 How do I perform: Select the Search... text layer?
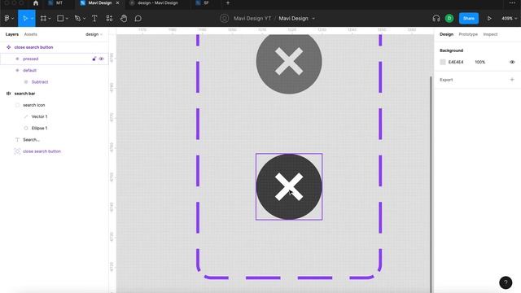[x=31, y=140]
